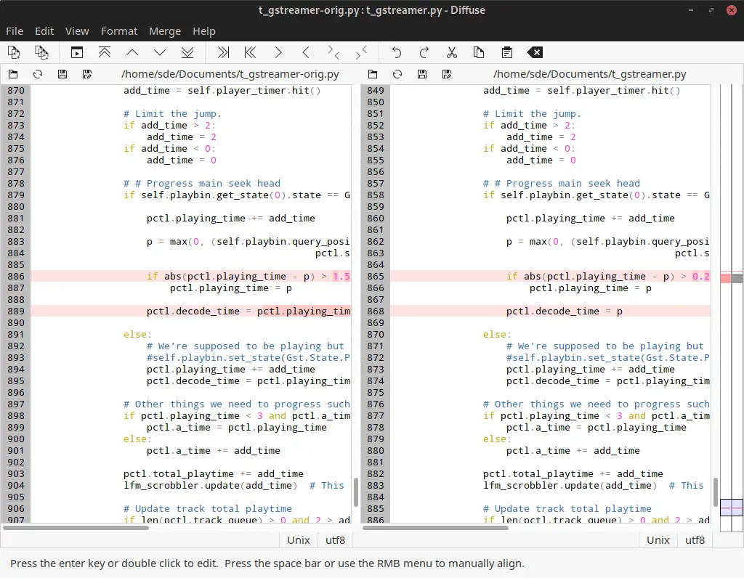Screen dimensions: 744x578
Task: Click the left pane Unix line-ending label
Action: [299, 540]
